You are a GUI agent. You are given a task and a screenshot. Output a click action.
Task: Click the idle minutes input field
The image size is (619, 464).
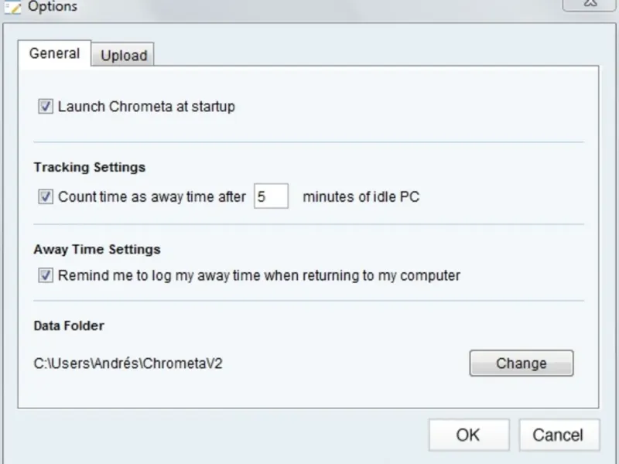(x=271, y=196)
